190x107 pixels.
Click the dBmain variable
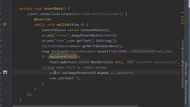click(x=75, y=46)
